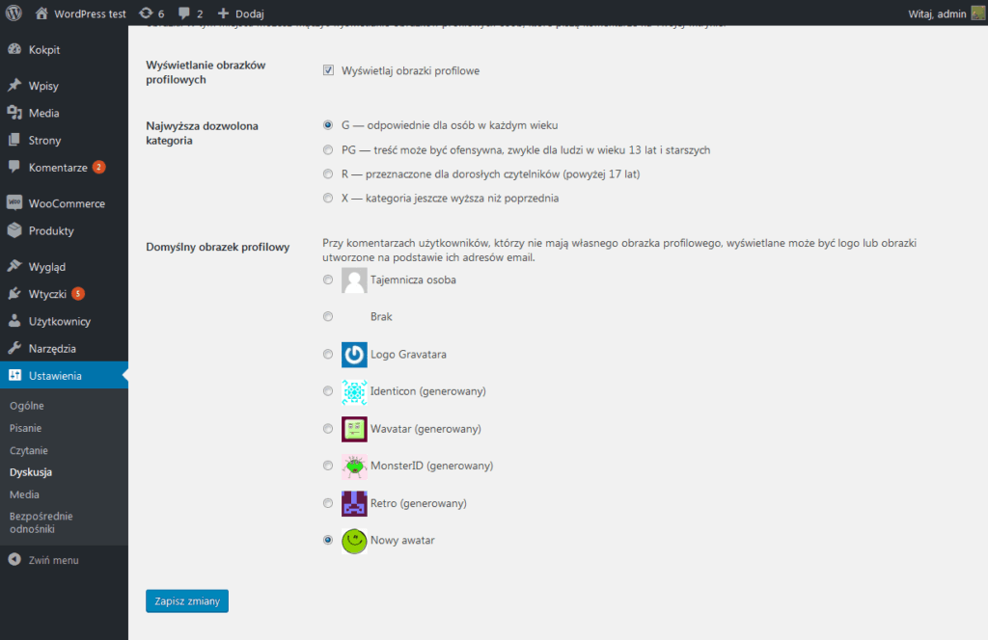Select Wavatar (generowany) radio button
The height and width of the screenshot is (640, 988).
(328, 428)
